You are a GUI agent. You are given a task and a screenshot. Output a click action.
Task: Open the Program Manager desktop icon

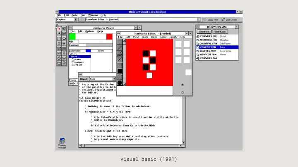(62, 143)
